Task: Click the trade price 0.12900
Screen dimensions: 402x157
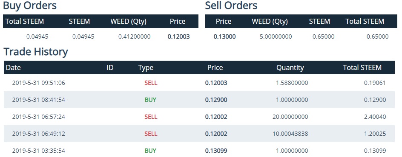Action: click(216, 100)
